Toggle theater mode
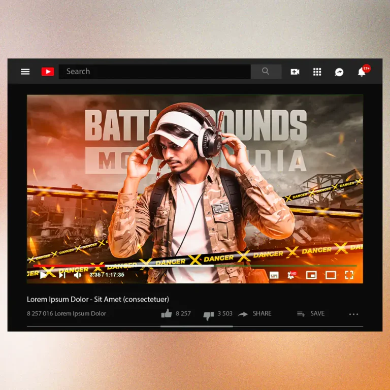Viewport: 390px width, 390px height. 331,275
